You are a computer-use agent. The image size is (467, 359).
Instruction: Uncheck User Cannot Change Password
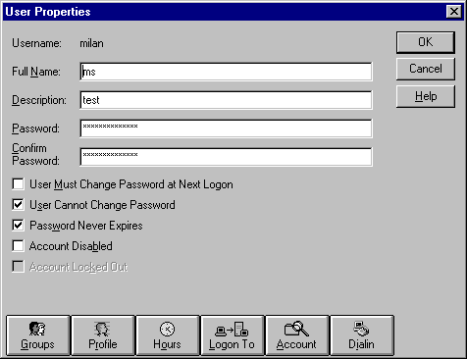tap(18, 205)
